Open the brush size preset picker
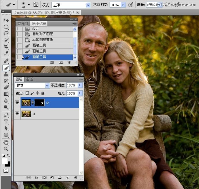The image size is (199, 189). tap(29, 5)
